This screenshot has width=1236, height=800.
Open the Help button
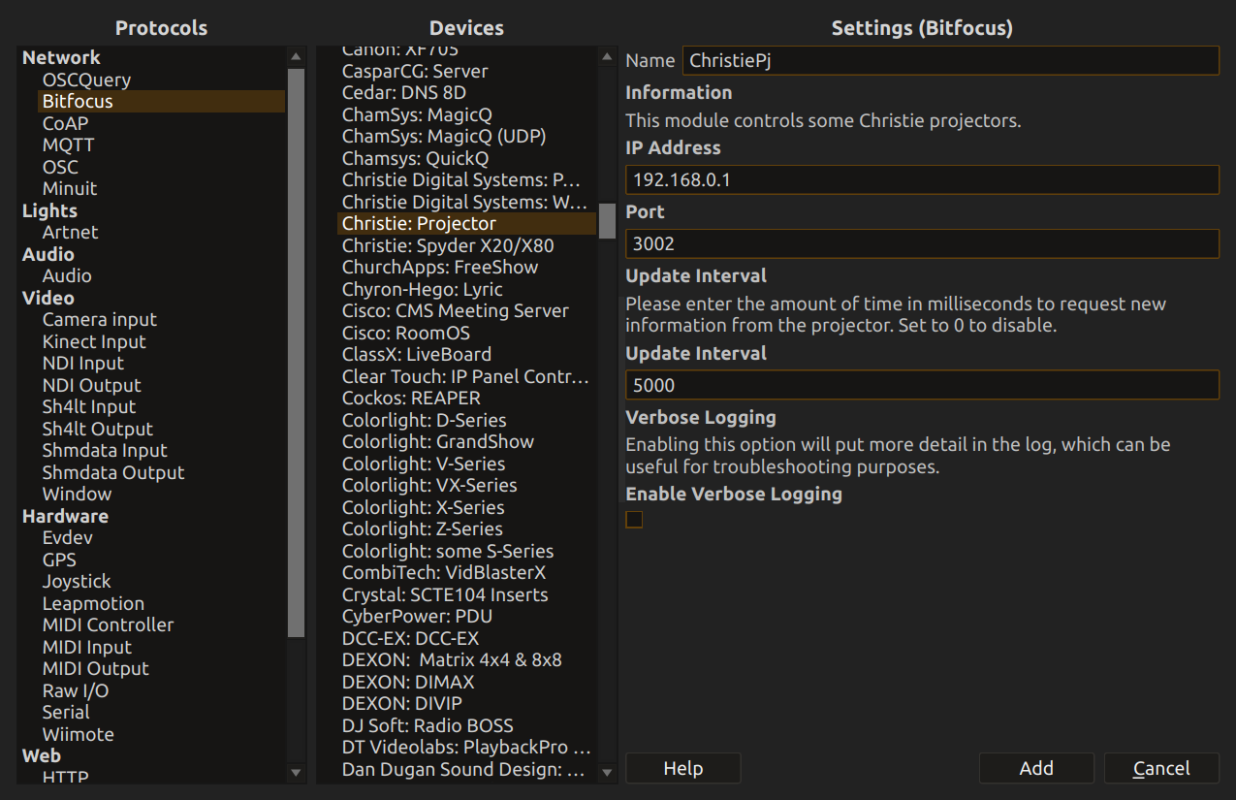(682, 768)
